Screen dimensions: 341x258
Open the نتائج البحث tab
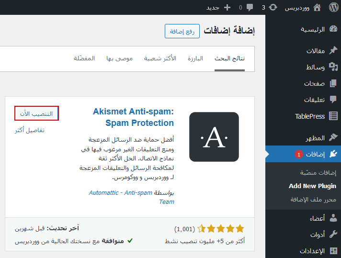230,59
